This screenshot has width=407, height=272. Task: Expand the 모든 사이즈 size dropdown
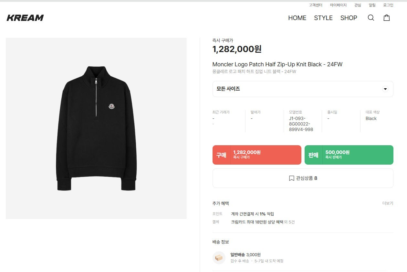pyautogui.click(x=303, y=89)
